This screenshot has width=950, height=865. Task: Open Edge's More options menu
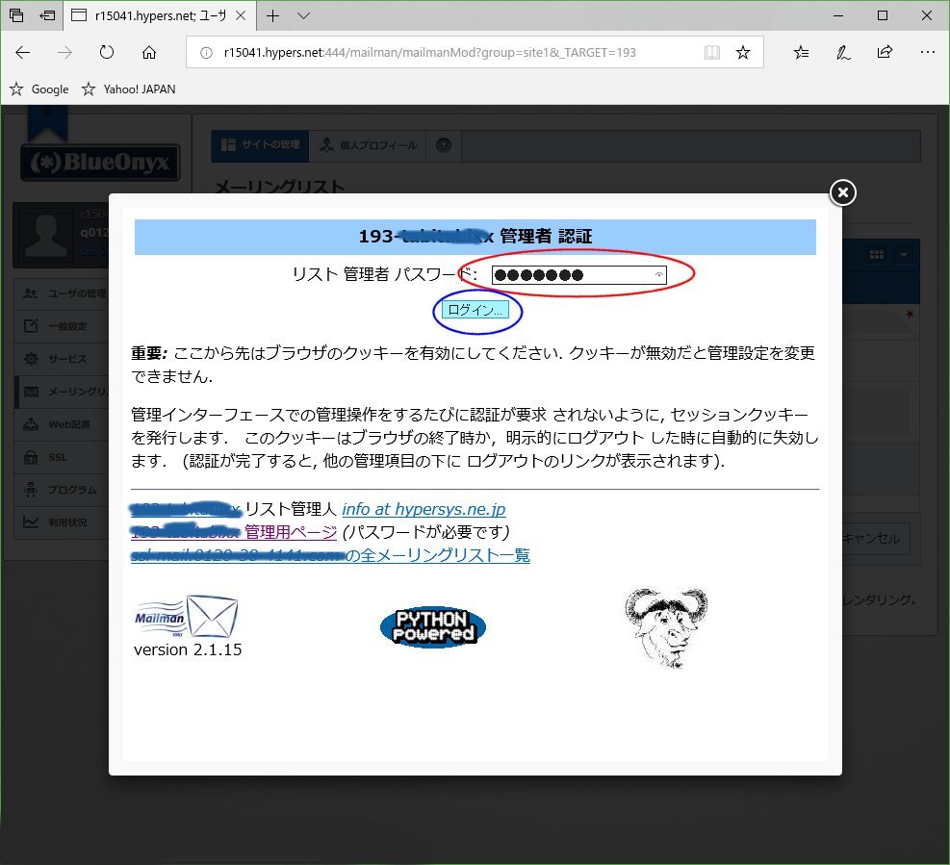[927, 52]
